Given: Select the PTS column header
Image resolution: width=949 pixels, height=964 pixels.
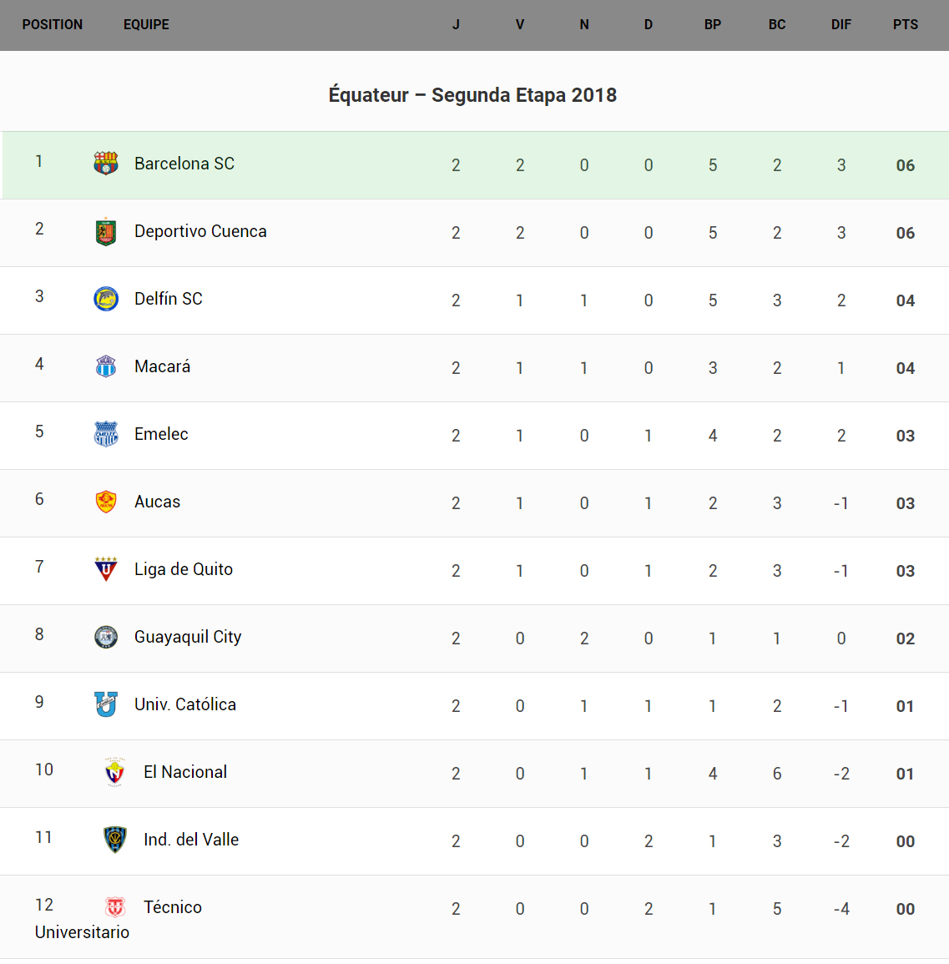Looking at the screenshot, I should [x=906, y=25].
